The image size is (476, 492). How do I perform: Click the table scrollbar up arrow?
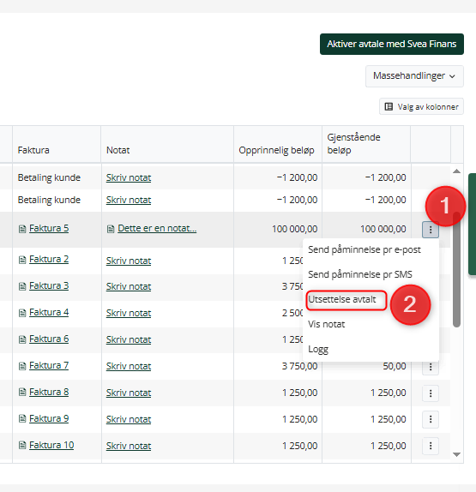tap(457, 171)
